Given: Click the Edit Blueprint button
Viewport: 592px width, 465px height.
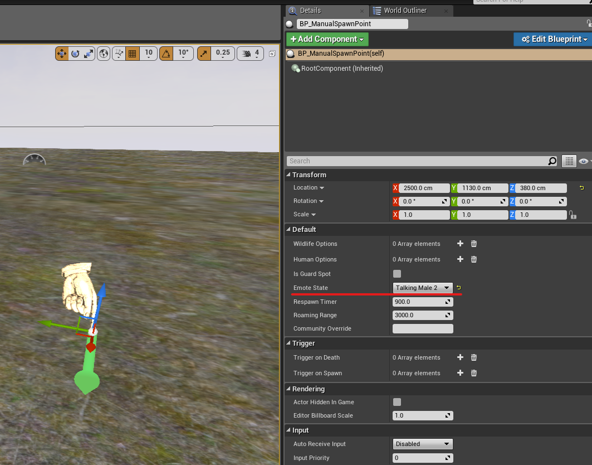Looking at the screenshot, I should click(x=554, y=39).
